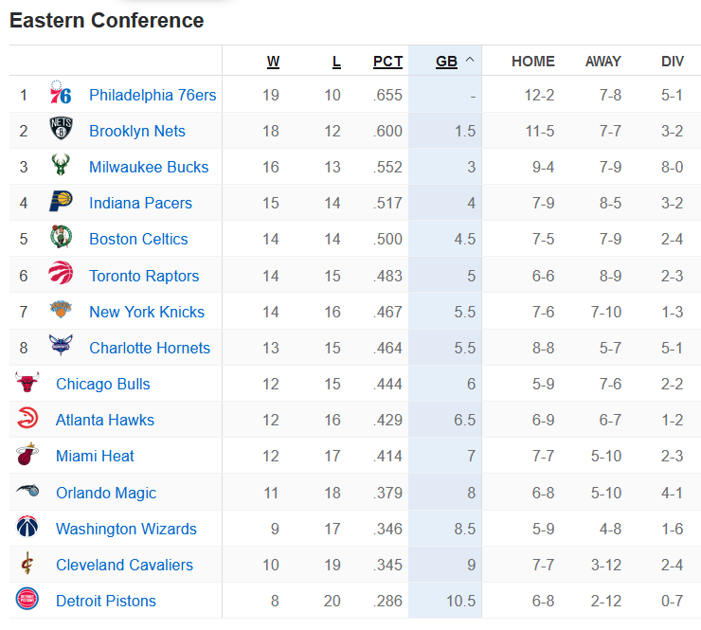Sort standings by L column header
The width and height of the screenshot is (701, 630).
(336, 62)
